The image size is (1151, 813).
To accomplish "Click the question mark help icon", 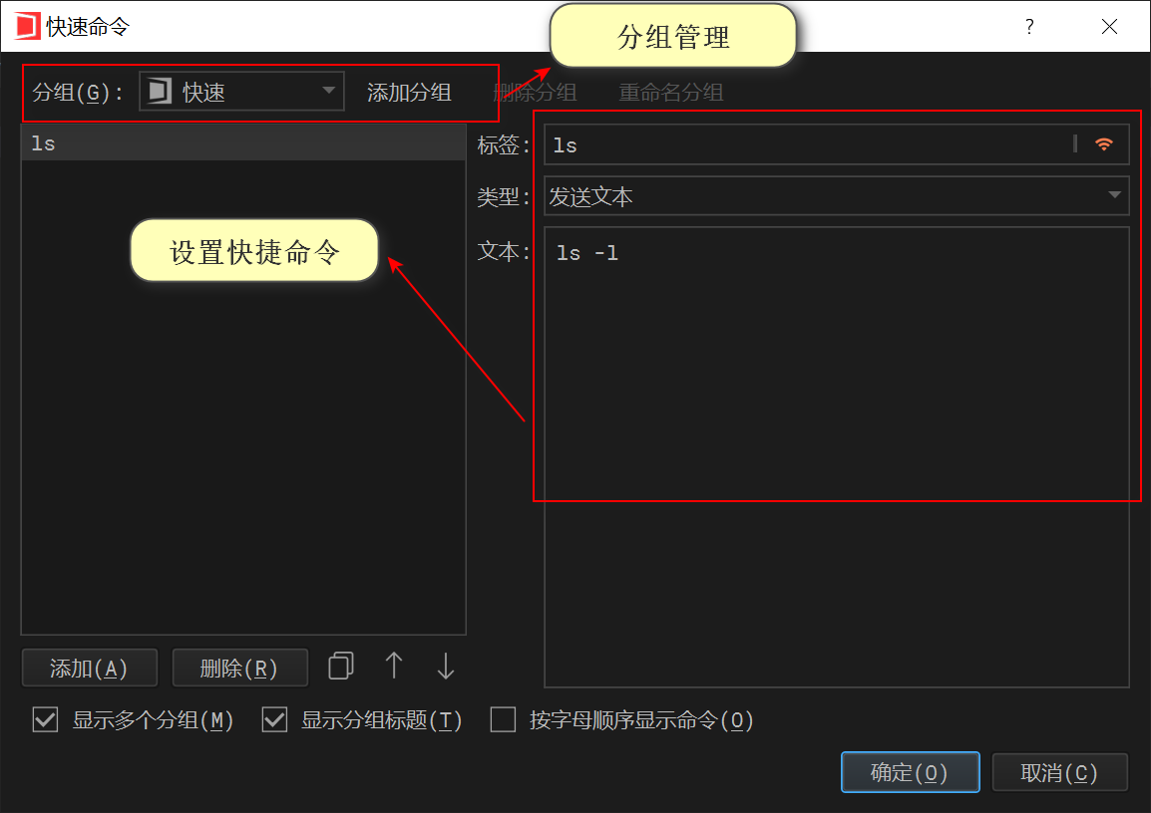I will [1029, 27].
